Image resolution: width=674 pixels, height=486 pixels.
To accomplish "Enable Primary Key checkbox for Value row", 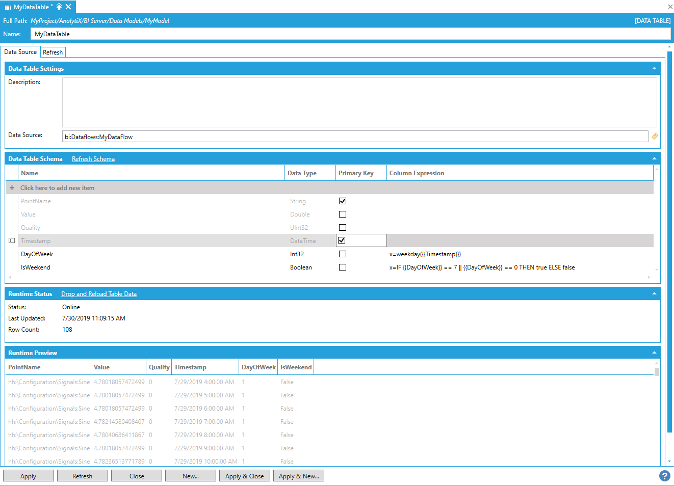I will [x=343, y=214].
